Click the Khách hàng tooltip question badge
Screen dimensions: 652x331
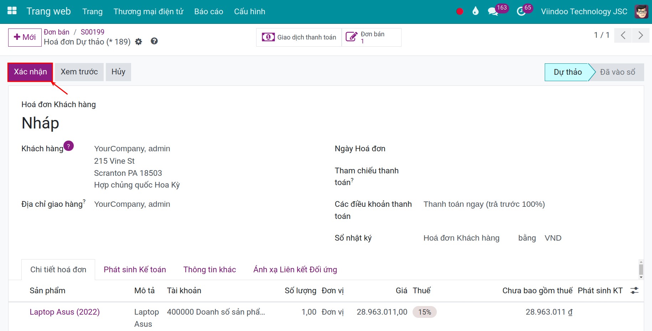(68, 146)
